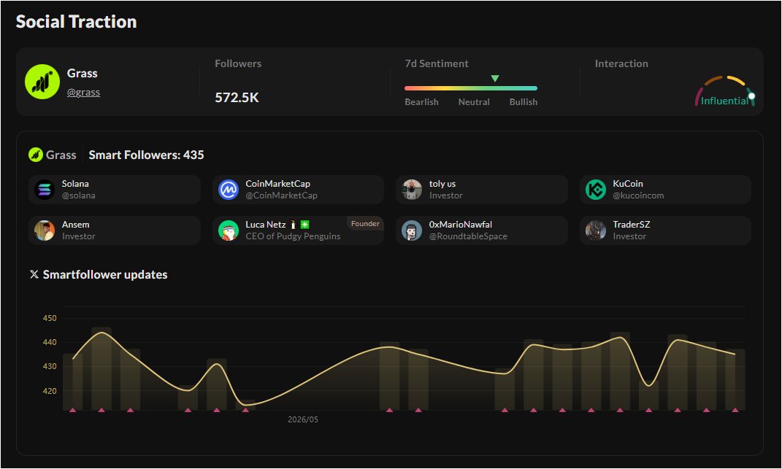Click the 420 y-axis label
The width and height of the screenshot is (782, 469).
point(50,391)
